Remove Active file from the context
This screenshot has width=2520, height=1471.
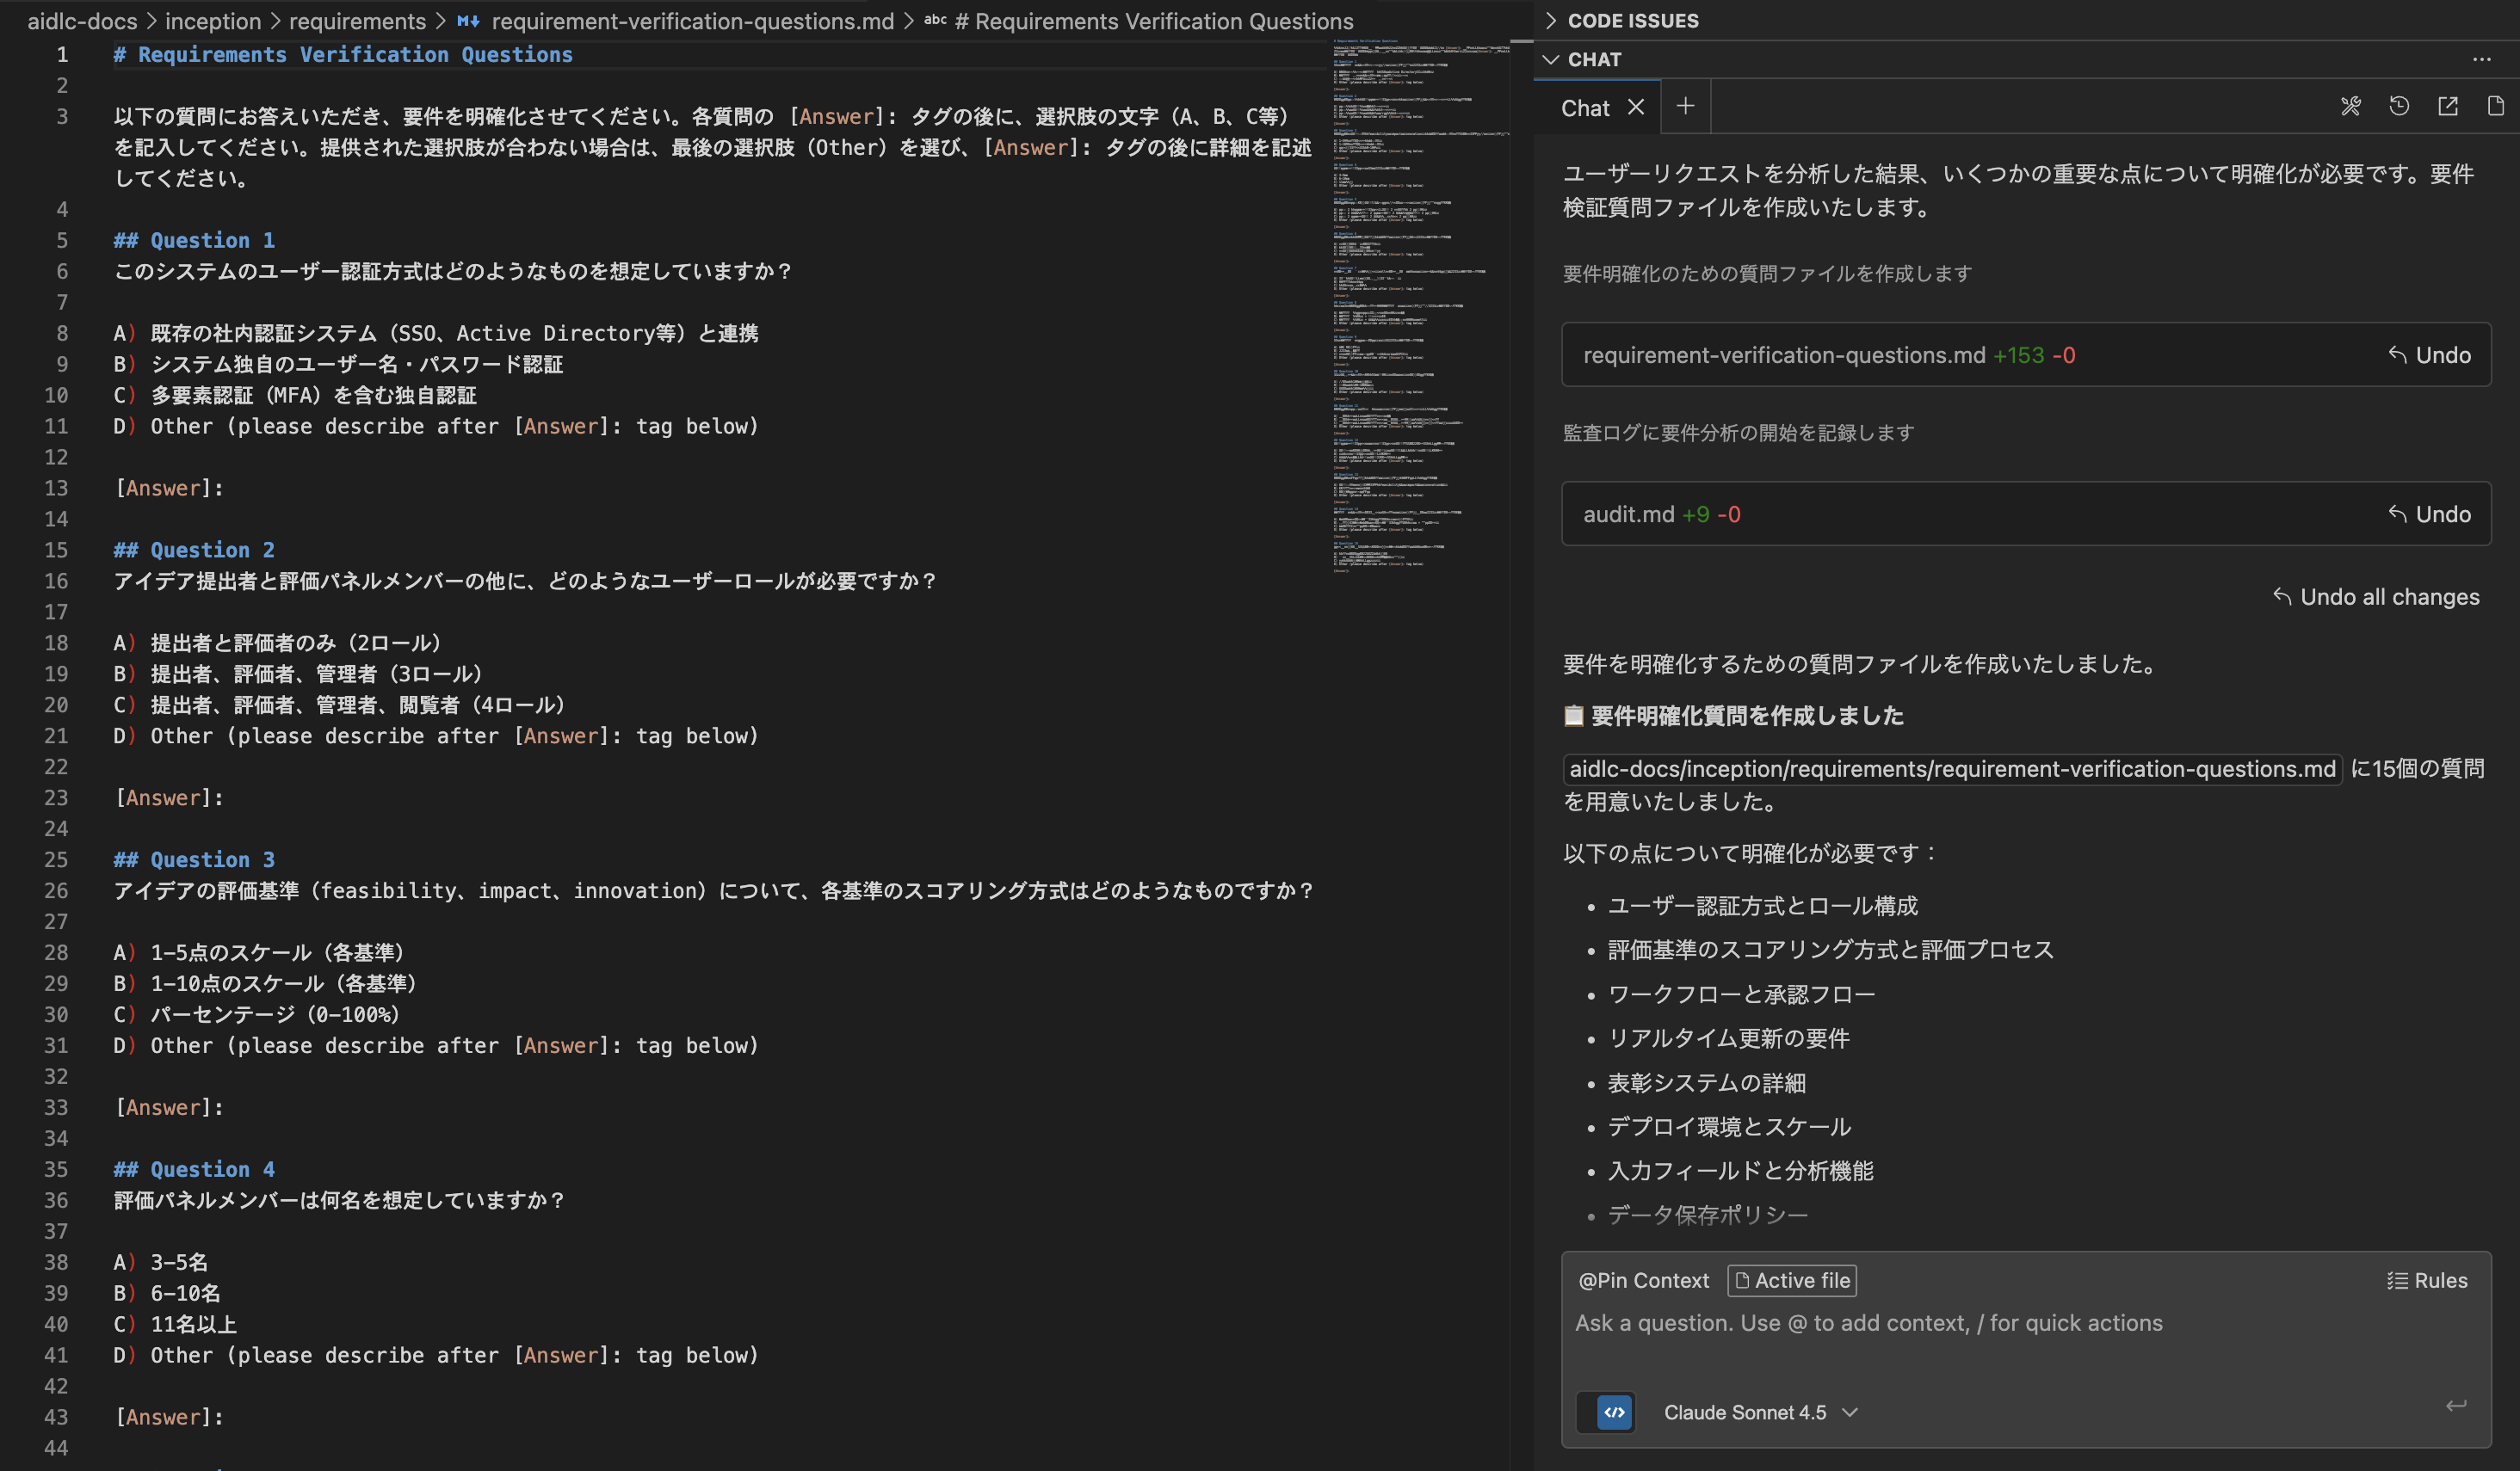coord(1791,1280)
